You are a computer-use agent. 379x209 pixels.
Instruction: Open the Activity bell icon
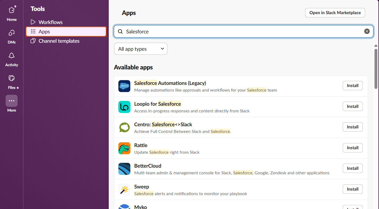click(11, 56)
